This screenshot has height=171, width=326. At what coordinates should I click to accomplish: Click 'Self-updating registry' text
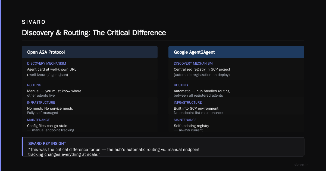point(192,126)
